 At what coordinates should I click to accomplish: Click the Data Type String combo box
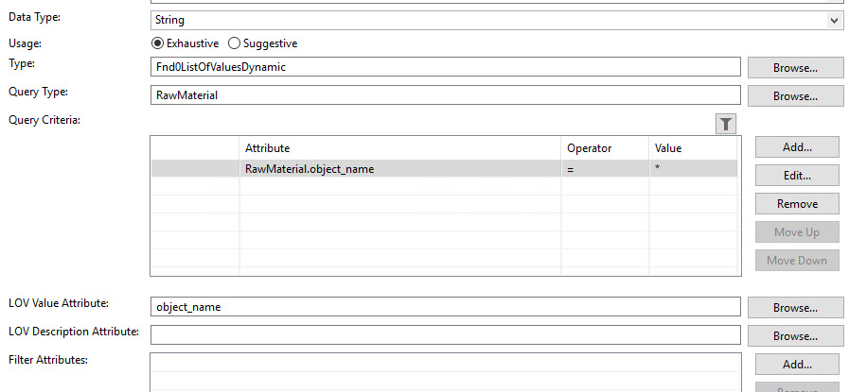496,21
